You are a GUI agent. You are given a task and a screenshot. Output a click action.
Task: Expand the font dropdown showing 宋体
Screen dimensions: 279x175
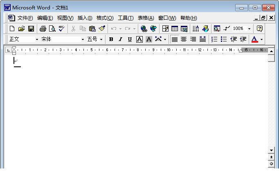[83, 39]
